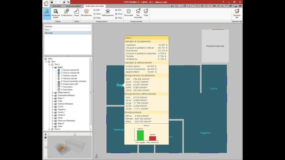Switch to the Zone edifici tab
The image size is (285, 160).
[56, 6]
